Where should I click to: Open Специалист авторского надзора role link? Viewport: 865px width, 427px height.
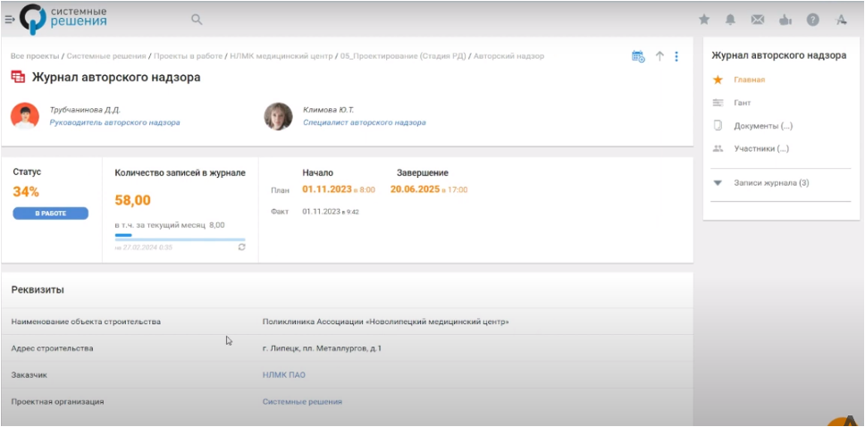click(x=364, y=122)
